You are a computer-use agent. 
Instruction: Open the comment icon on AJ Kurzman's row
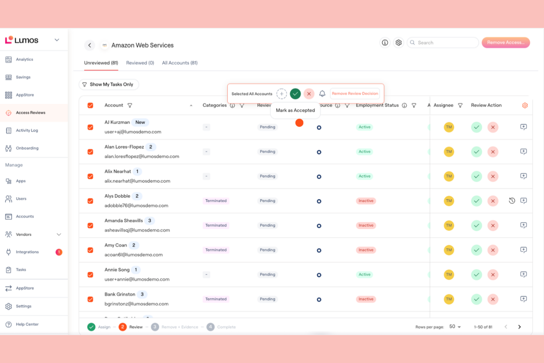coord(523,127)
